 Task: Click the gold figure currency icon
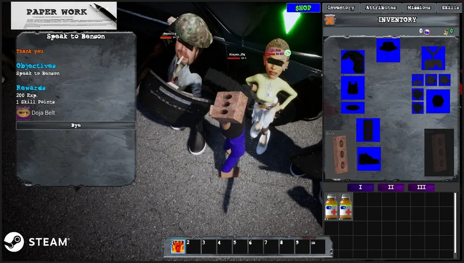446,31
